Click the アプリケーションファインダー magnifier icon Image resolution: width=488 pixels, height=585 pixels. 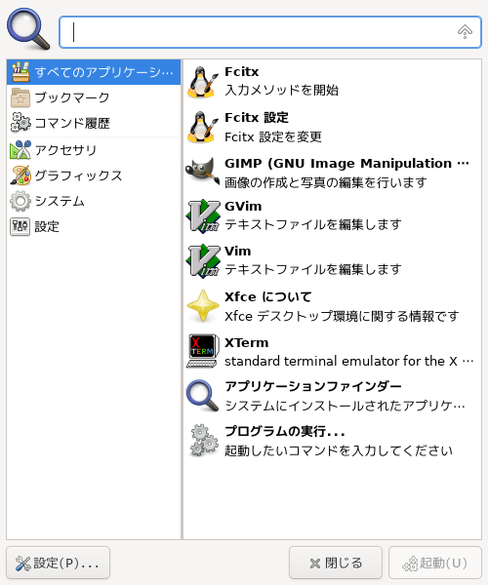[202, 396]
